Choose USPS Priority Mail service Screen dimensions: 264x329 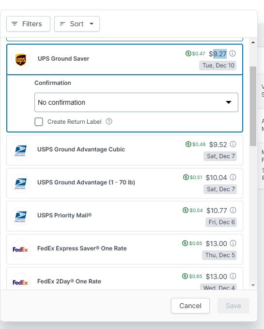(124, 216)
